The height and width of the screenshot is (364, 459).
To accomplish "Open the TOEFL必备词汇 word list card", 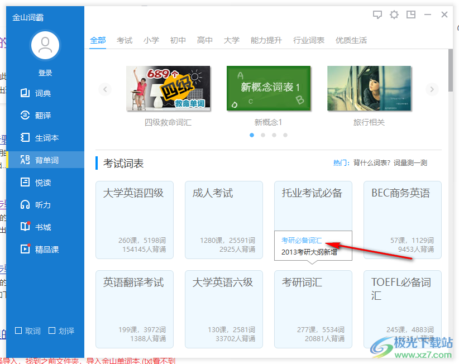I will point(403,309).
